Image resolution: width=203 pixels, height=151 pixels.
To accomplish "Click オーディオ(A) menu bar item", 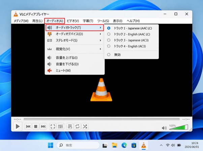I will click(x=55, y=21).
